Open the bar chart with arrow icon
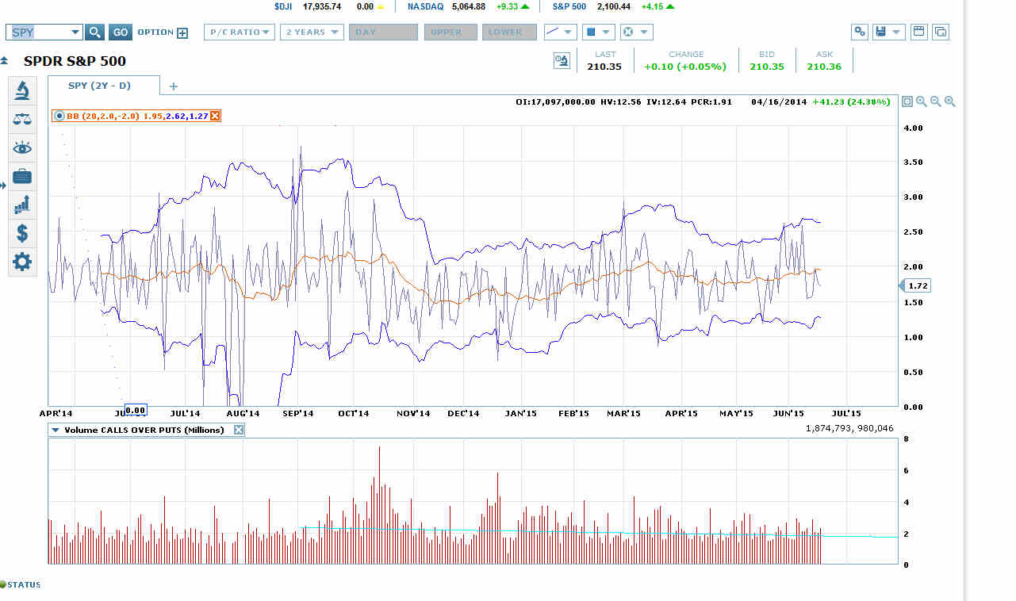Screen dimensions: 1016x601 [x=22, y=205]
